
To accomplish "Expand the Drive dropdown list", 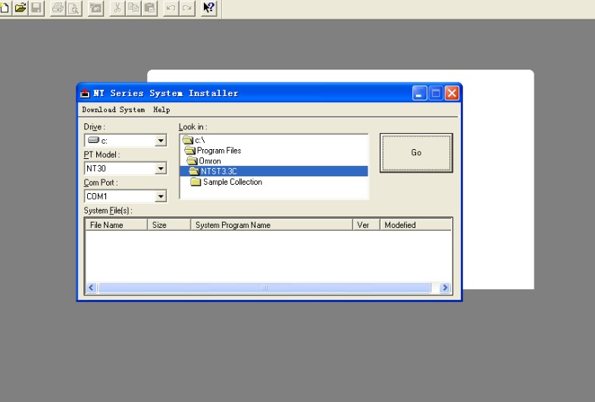I will coord(160,141).
